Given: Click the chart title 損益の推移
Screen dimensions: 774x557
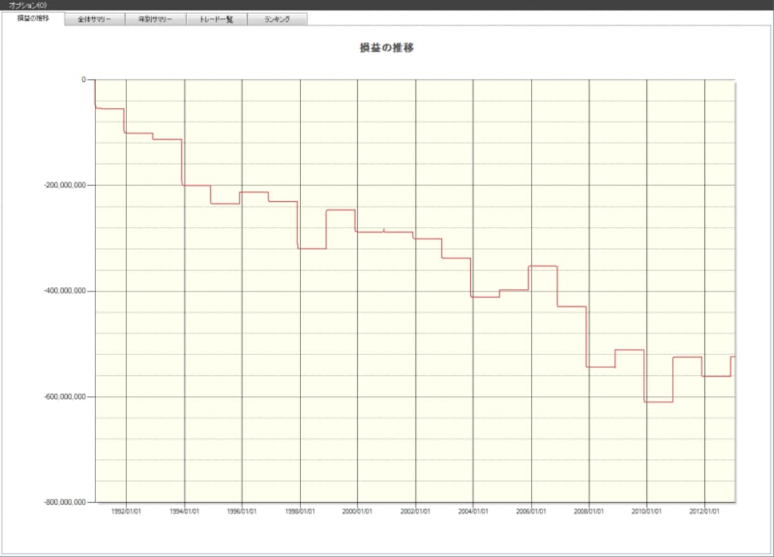Looking at the screenshot, I should [x=386, y=48].
